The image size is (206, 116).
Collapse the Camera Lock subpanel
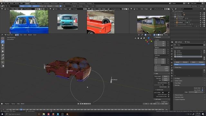(160, 90)
